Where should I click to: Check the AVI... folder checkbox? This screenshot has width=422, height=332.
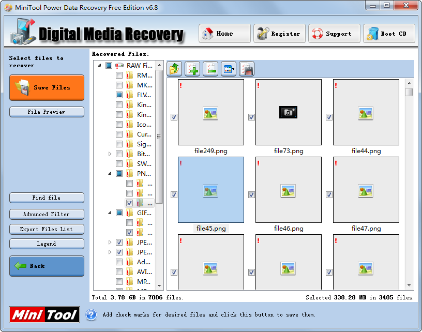(119, 271)
